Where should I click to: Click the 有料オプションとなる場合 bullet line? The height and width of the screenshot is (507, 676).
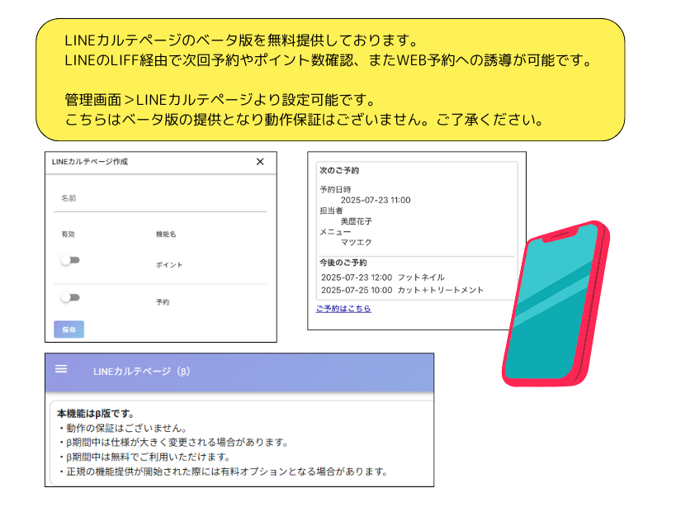(x=224, y=471)
